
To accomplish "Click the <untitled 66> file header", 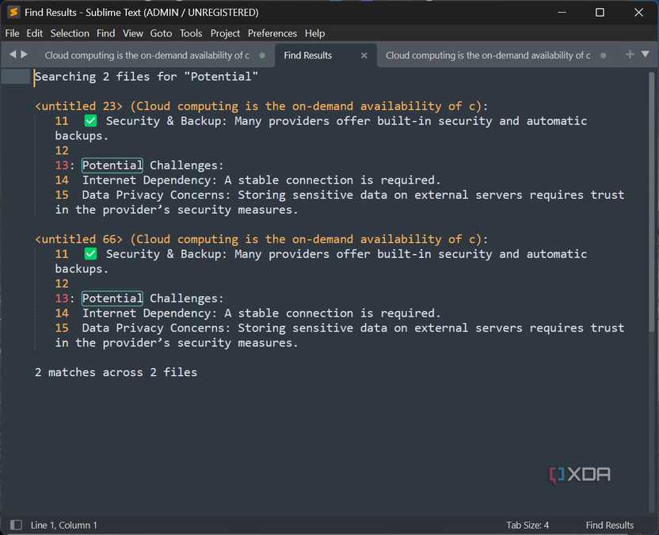I will pos(261,239).
